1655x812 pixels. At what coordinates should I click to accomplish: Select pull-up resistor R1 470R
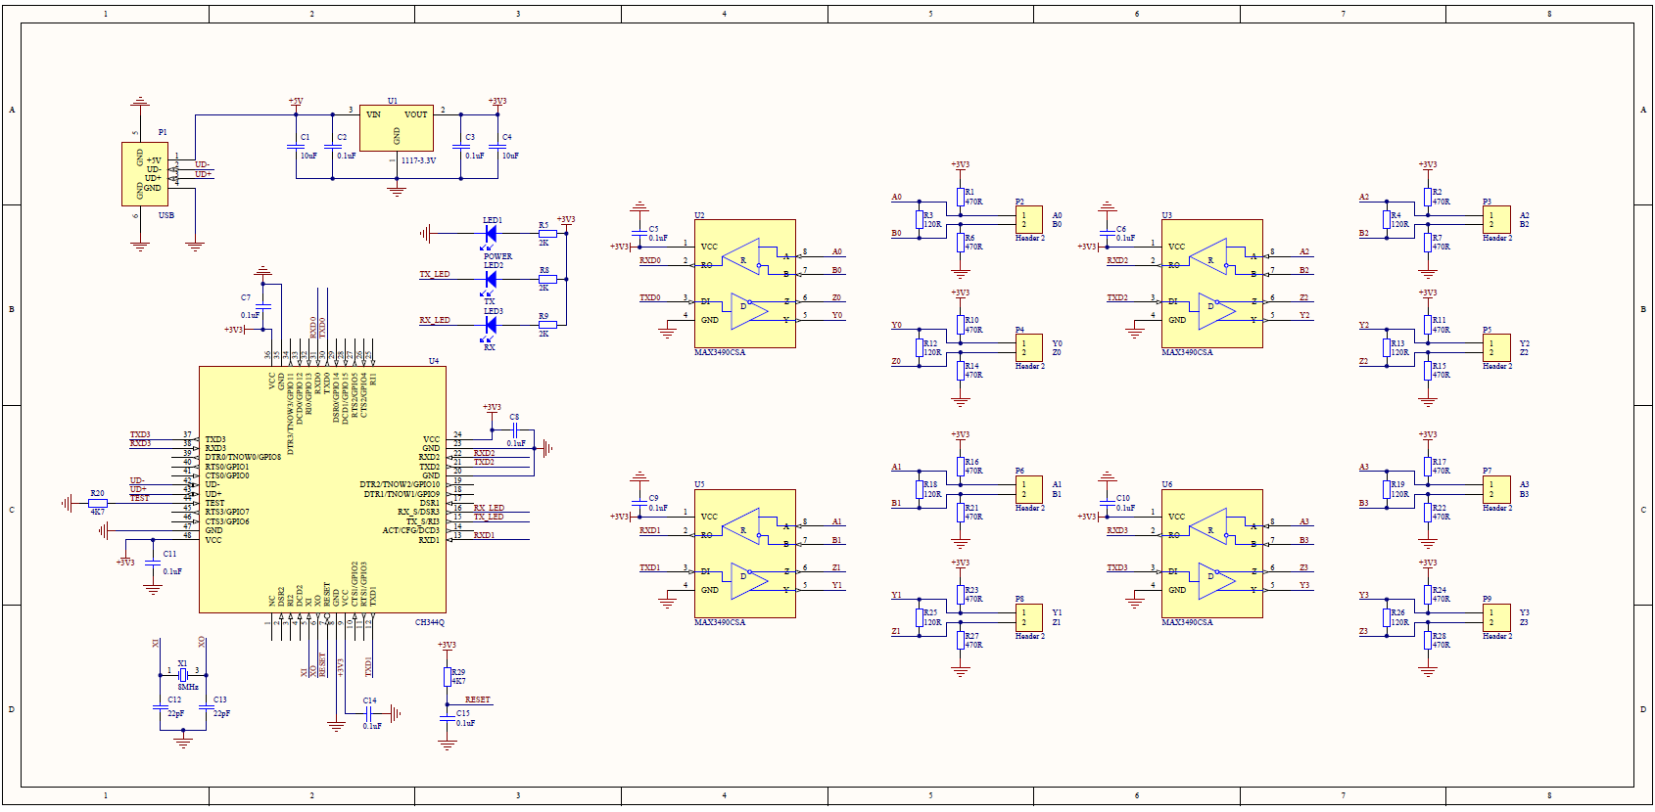coord(961,197)
